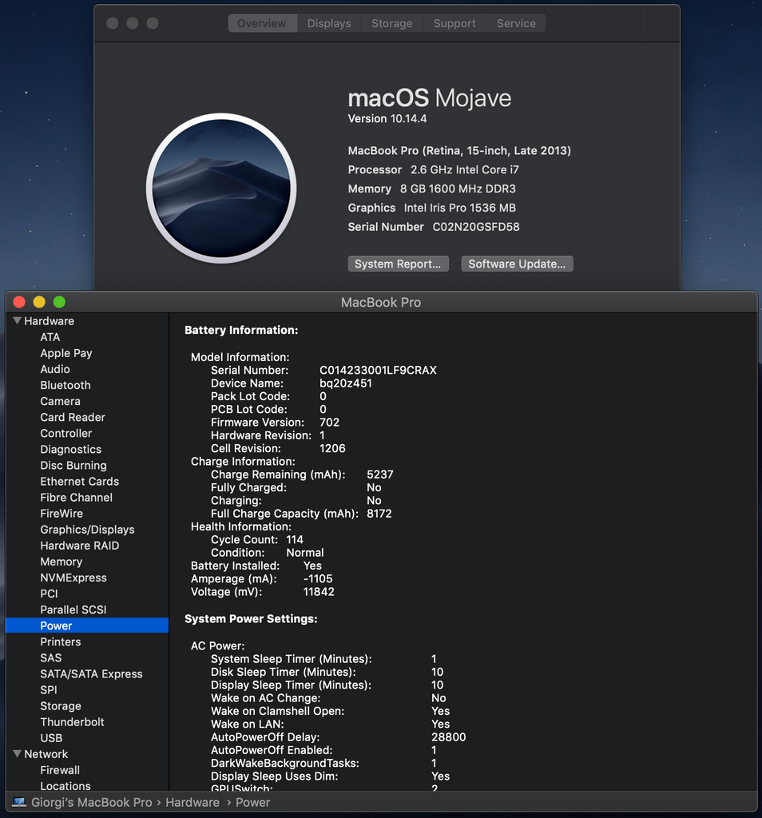The image size is (762, 818).
Task: Select Bluetooth in the hardware sidebar
Action: coord(65,385)
